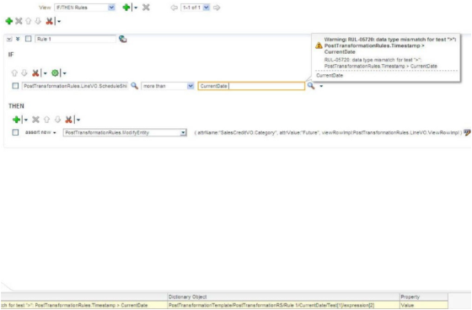Delete rule with gray X in rule toolbar
This screenshot has width=472, height=310.
[x=19, y=21]
